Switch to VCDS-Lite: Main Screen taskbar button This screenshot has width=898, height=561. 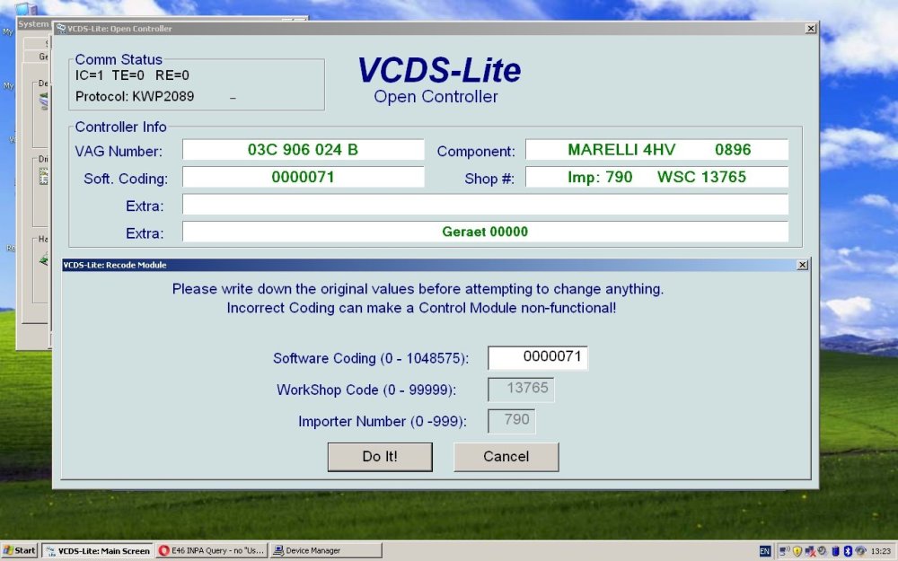97,551
